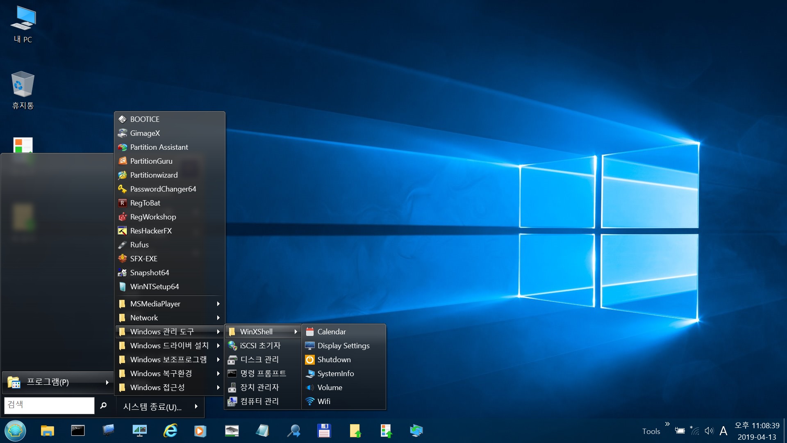This screenshot has height=443, width=787.
Task: Click the floppy disk taskbar icon
Action: (324, 431)
